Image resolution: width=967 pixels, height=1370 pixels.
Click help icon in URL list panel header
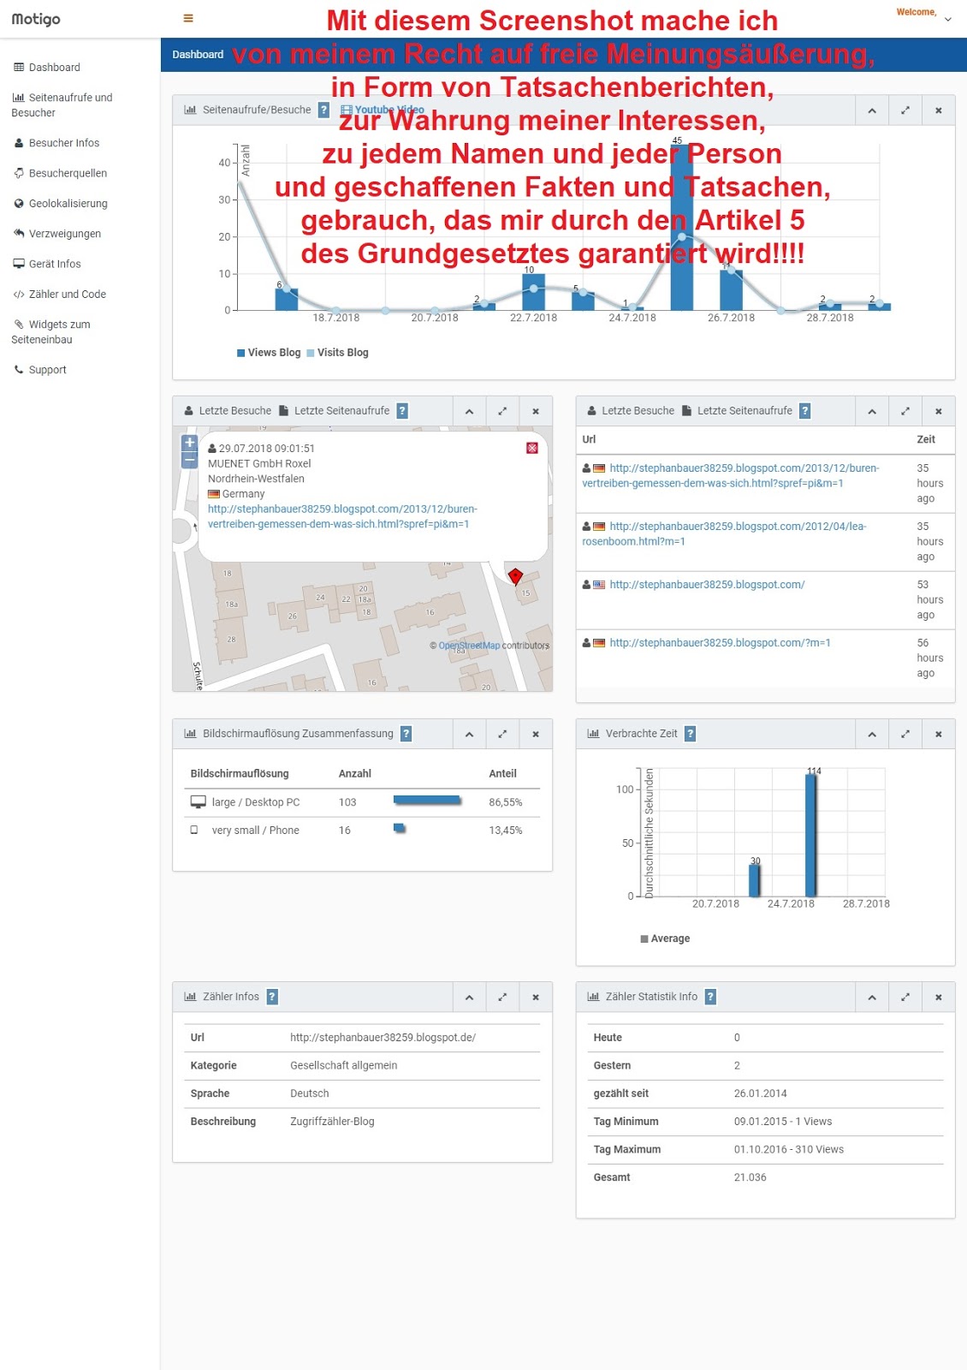(x=805, y=411)
